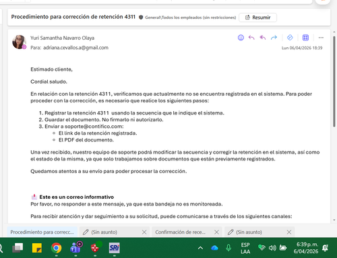Open red shield app in taskbar
Viewport: 337px width, 258px height.
click(95, 247)
